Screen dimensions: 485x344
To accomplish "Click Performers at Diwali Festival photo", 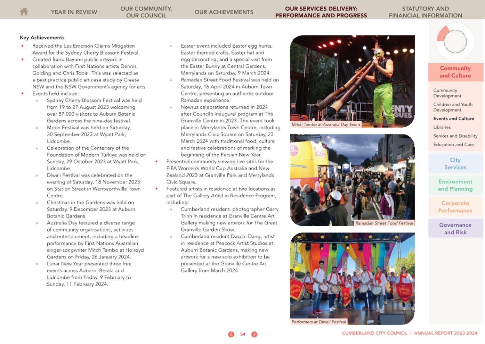I will (x=352, y=279).
